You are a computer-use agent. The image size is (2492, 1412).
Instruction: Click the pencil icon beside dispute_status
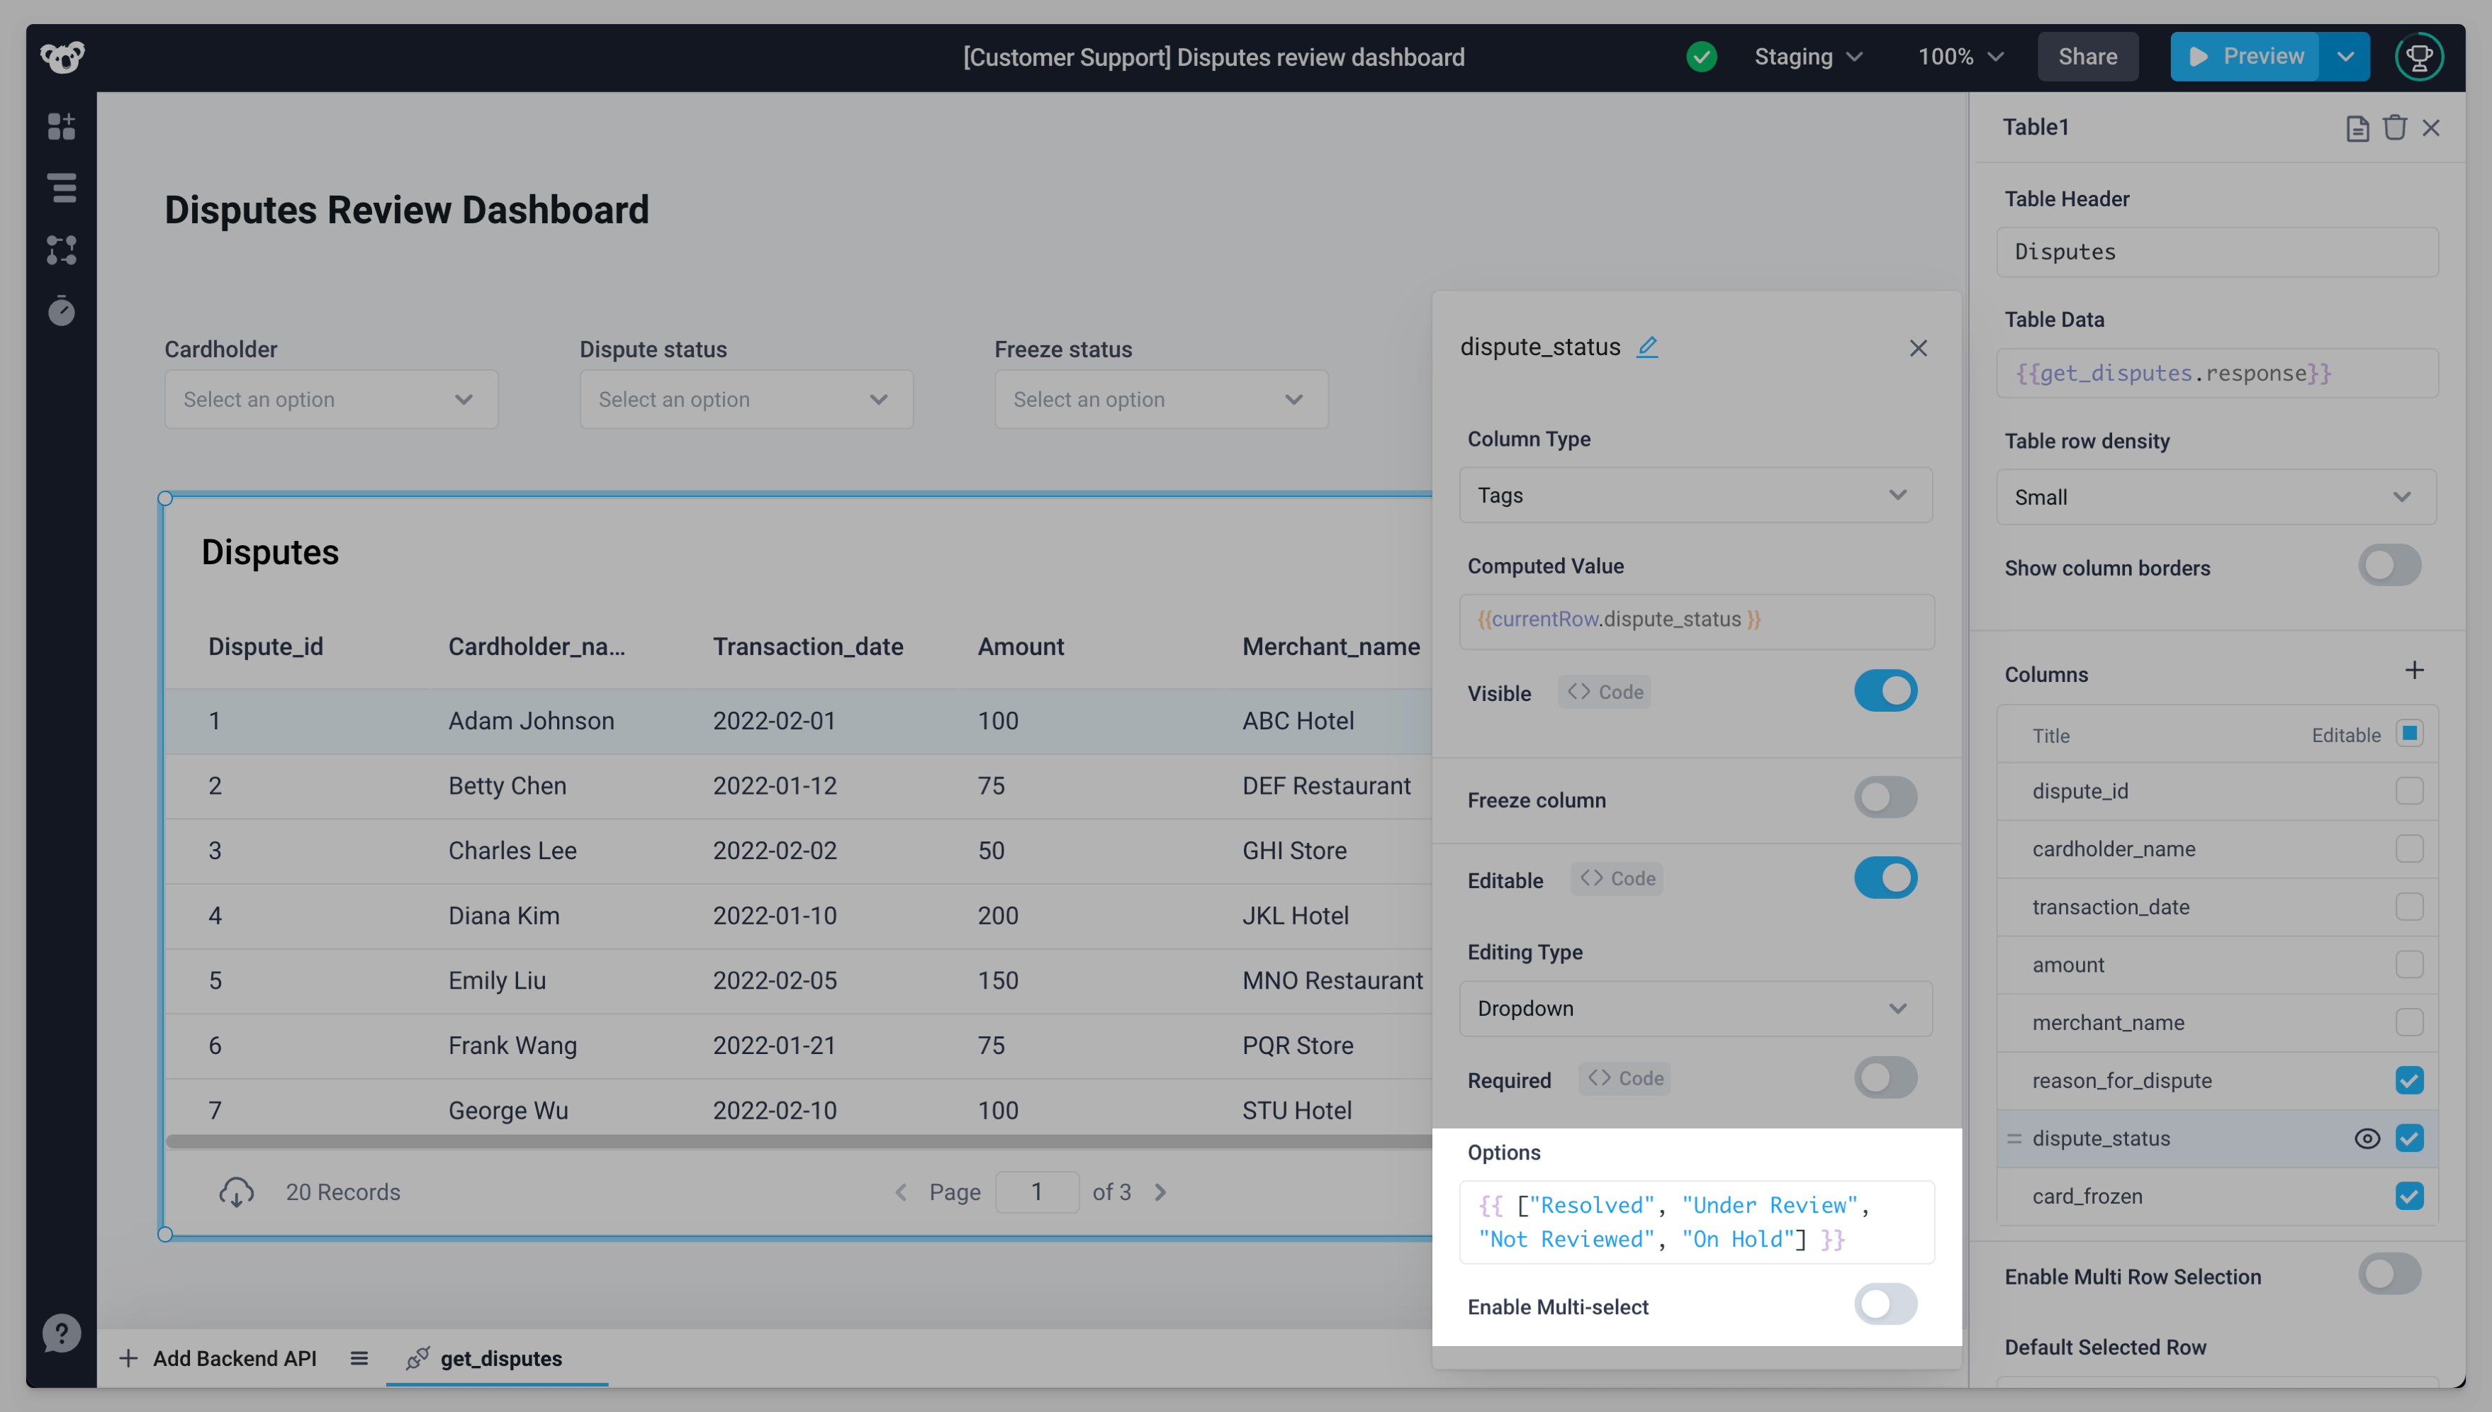point(1647,347)
